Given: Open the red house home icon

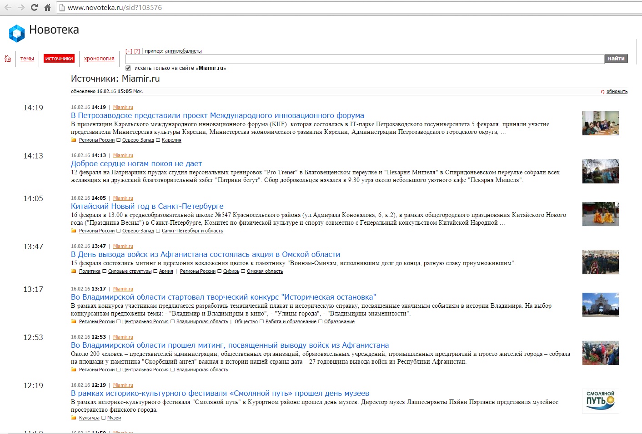Looking at the screenshot, I should pyautogui.click(x=7, y=59).
